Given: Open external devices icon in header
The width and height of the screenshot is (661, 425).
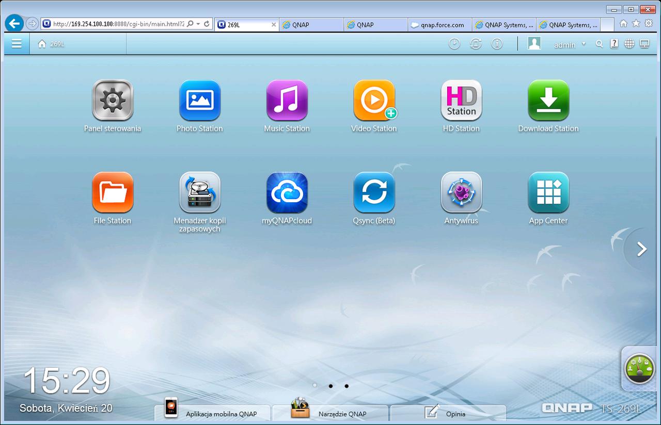Looking at the screenshot, I should click(x=476, y=44).
